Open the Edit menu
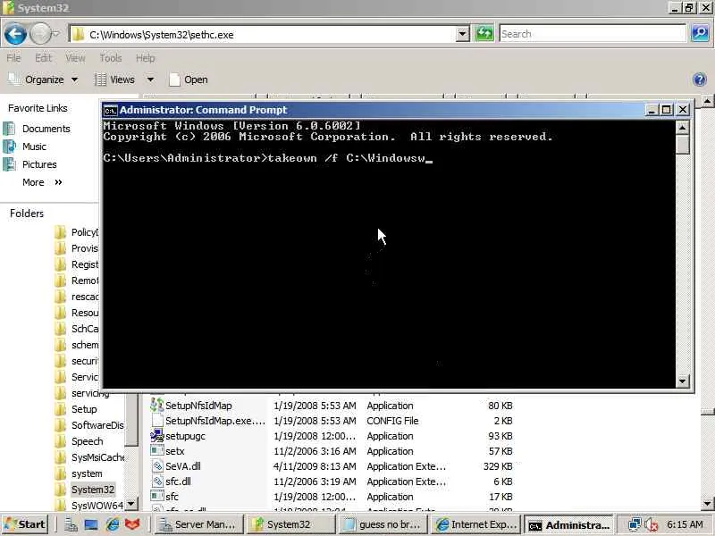715x536 pixels. (x=43, y=58)
